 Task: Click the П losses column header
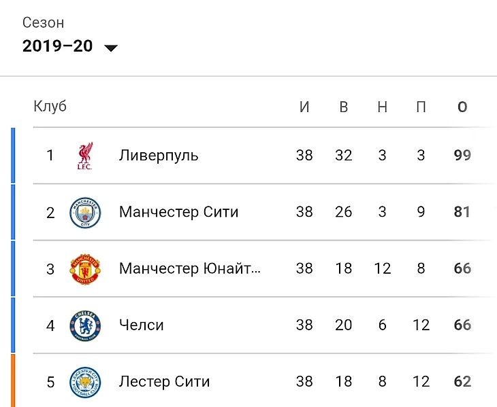[421, 107]
